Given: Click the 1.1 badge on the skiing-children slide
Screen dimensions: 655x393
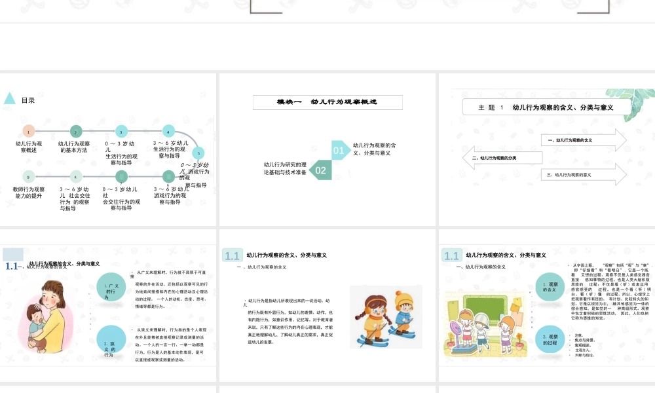Looking at the screenshot, I should (233, 255).
